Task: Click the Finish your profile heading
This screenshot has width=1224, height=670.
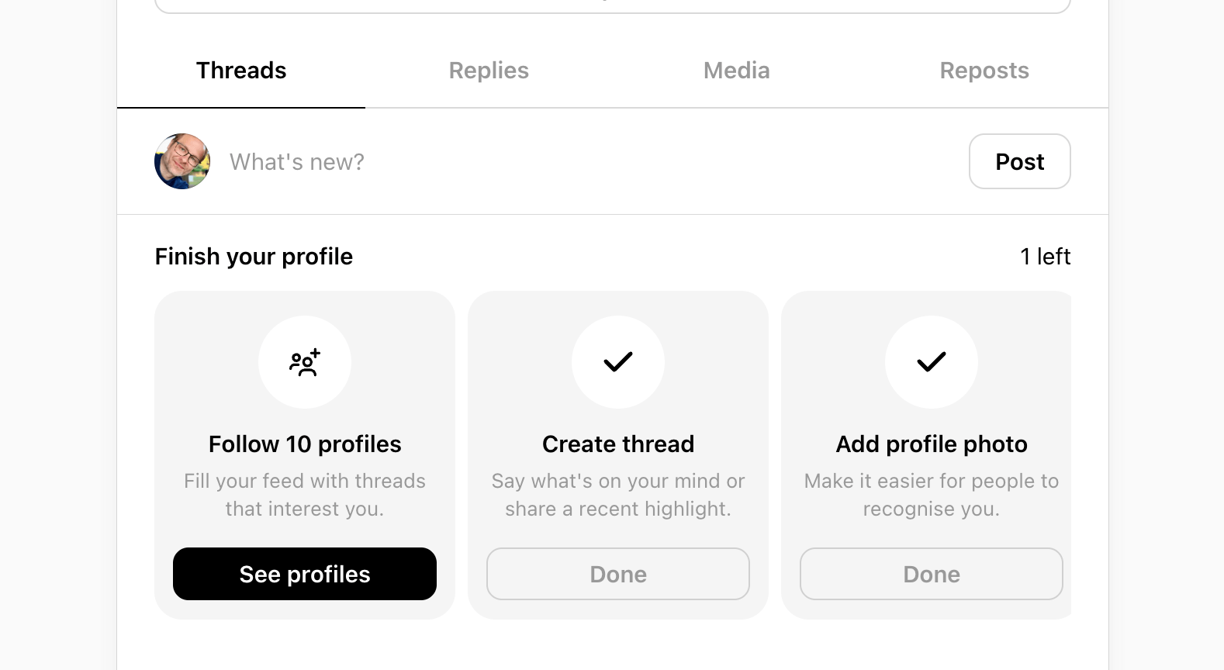Action: click(x=254, y=257)
